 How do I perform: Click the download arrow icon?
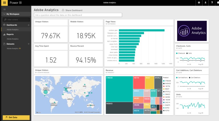pyautogui.click(x=205, y=3)
